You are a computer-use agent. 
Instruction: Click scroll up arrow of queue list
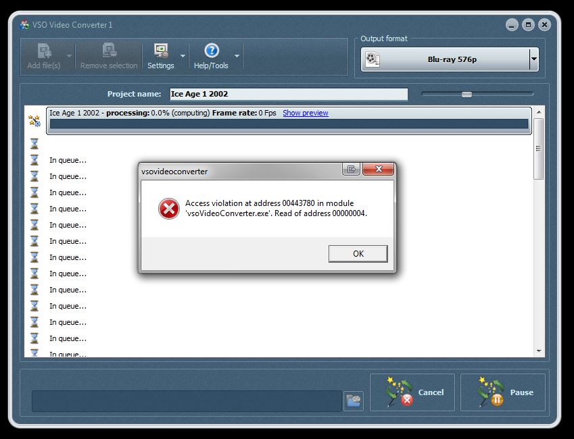click(x=539, y=112)
